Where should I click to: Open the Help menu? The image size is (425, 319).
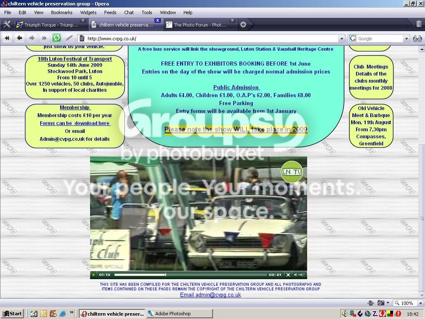click(188, 12)
